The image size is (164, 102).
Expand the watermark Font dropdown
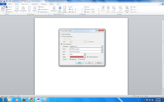click(x=102, y=52)
